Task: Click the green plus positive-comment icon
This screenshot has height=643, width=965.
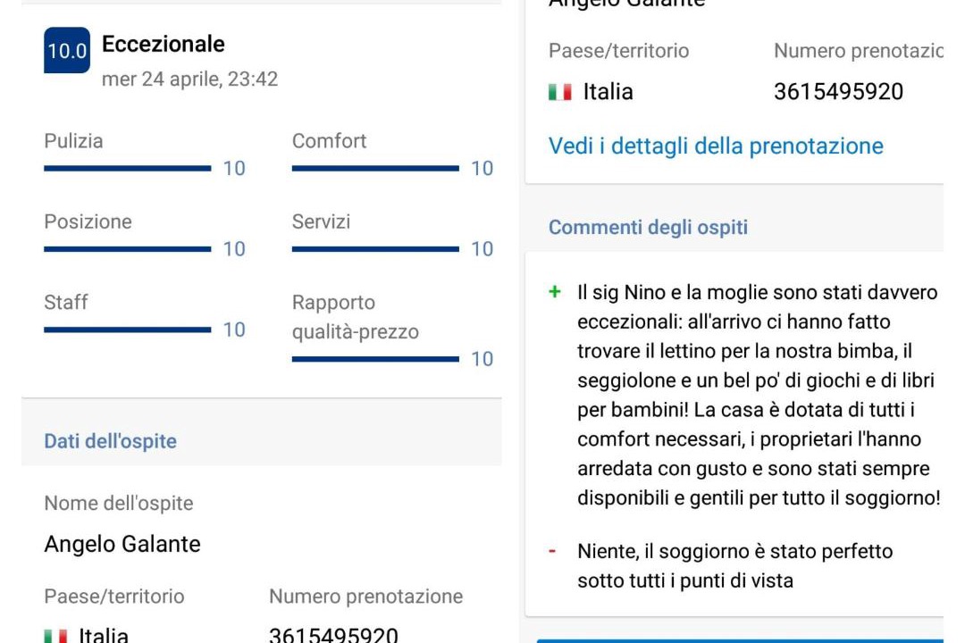Action: [555, 292]
